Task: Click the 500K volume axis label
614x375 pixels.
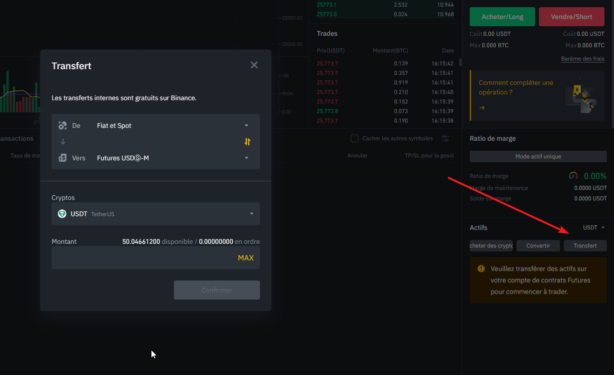Action: pyautogui.click(x=288, y=94)
